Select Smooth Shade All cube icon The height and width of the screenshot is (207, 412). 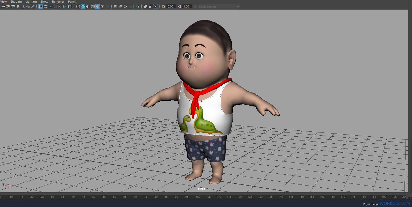click(83, 6)
